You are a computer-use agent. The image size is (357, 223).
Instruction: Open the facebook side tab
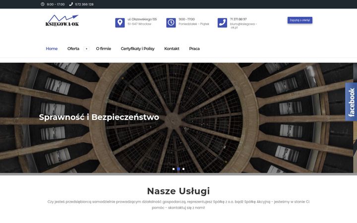(351, 102)
